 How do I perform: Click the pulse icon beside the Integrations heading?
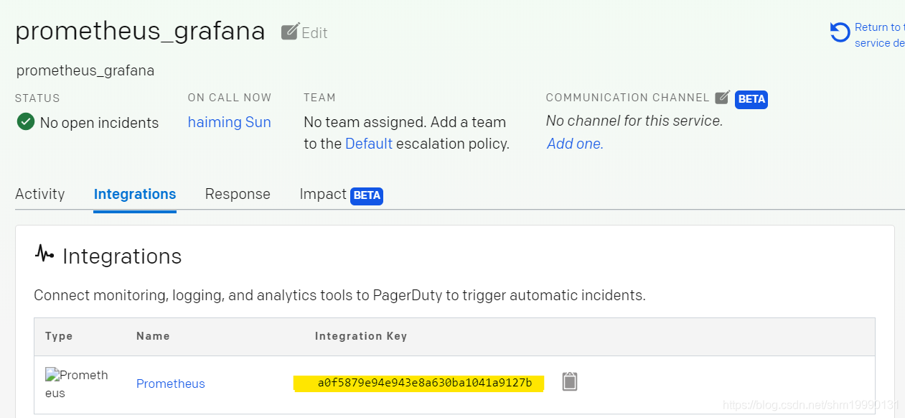tap(44, 254)
